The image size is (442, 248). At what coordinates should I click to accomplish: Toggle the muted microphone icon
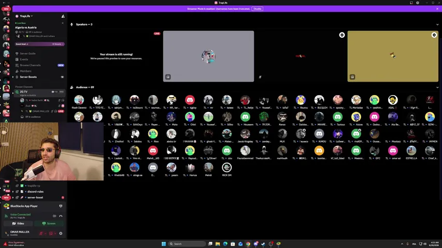[41, 234]
